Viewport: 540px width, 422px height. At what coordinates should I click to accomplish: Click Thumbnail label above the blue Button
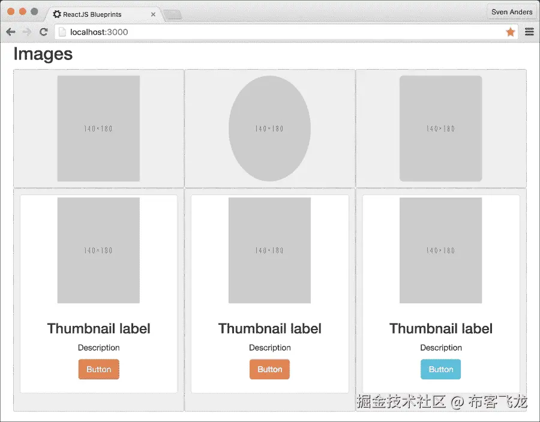pos(441,328)
